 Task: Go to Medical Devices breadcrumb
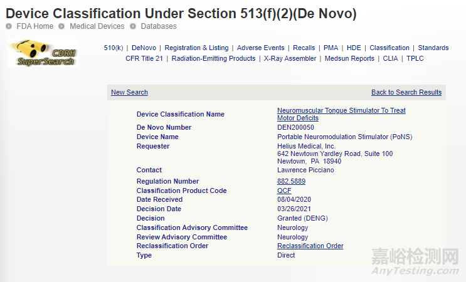click(x=97, y=26)
